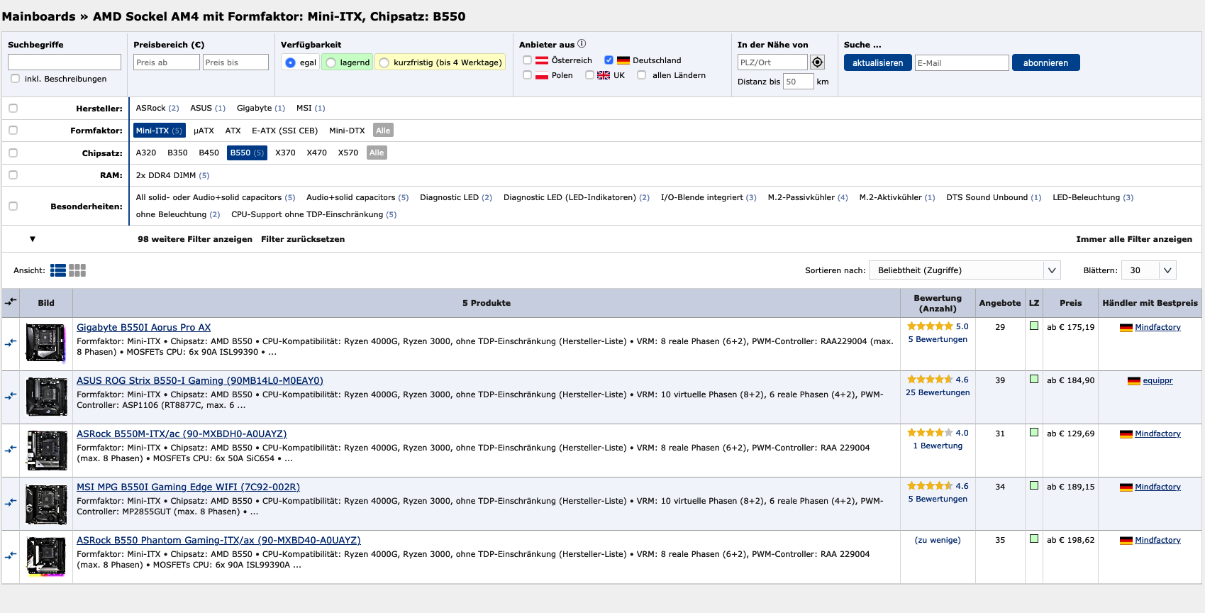
Task: Click the LZ availability square for MSI MPG B550I row
Action: [x=1034, y=485]
